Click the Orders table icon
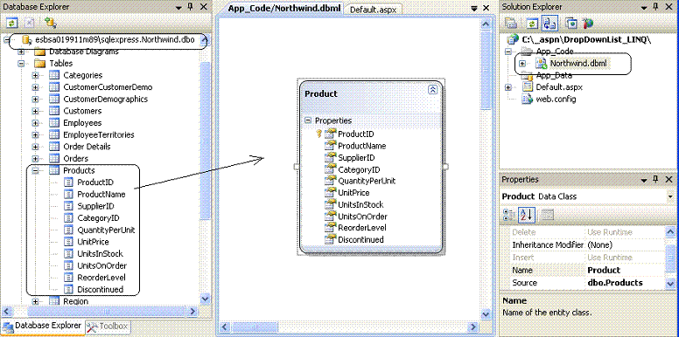679x337 pixels. [x=54, y=159]
